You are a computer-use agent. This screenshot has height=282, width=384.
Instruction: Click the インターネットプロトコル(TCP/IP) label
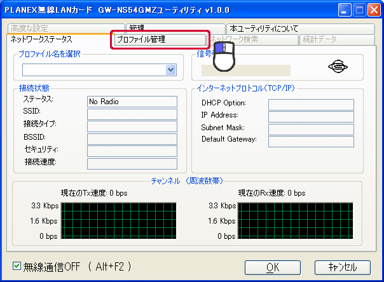pyautogui.click(x=245, y=88)
